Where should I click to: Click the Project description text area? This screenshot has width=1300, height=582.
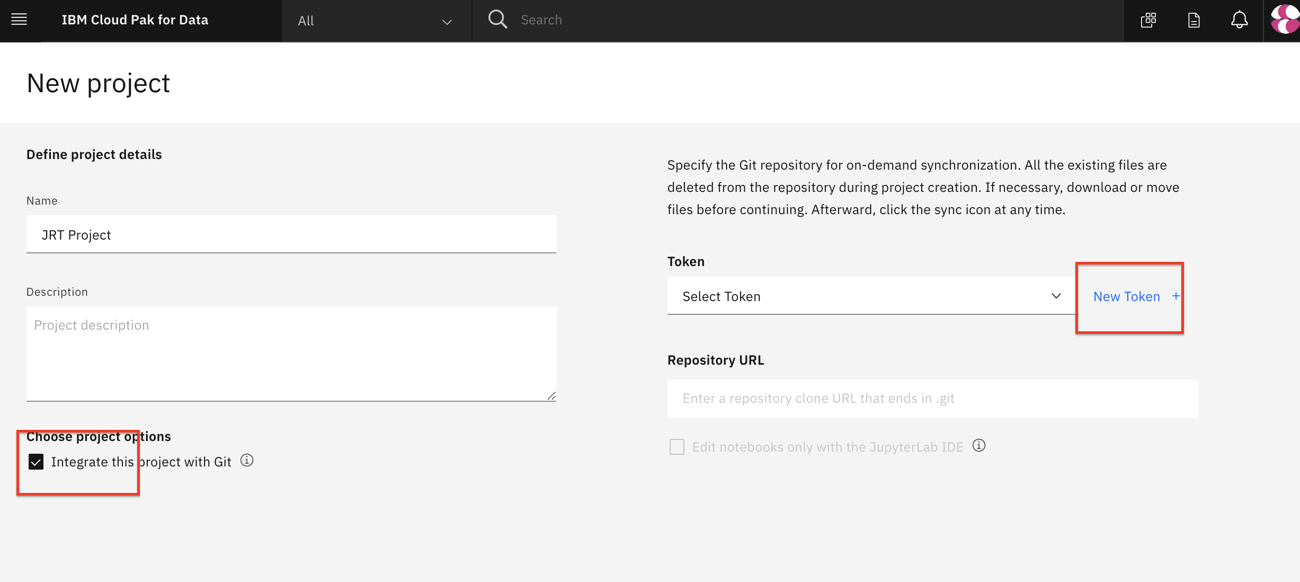(x=291, y=354)
